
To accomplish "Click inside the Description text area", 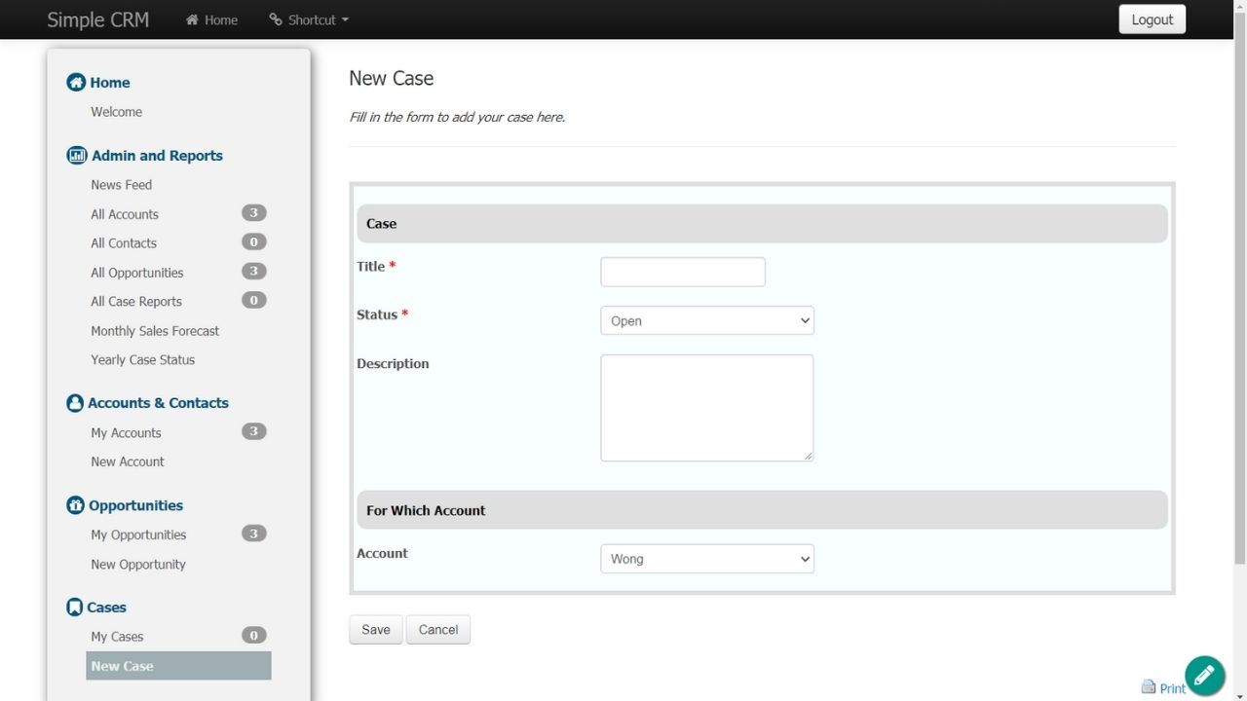I will 706,407.
